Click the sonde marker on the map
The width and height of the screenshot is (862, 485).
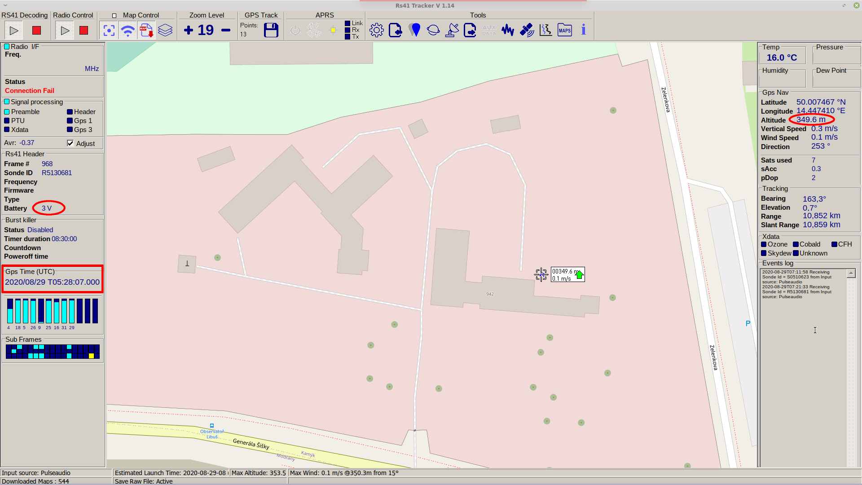coord(541,274)
